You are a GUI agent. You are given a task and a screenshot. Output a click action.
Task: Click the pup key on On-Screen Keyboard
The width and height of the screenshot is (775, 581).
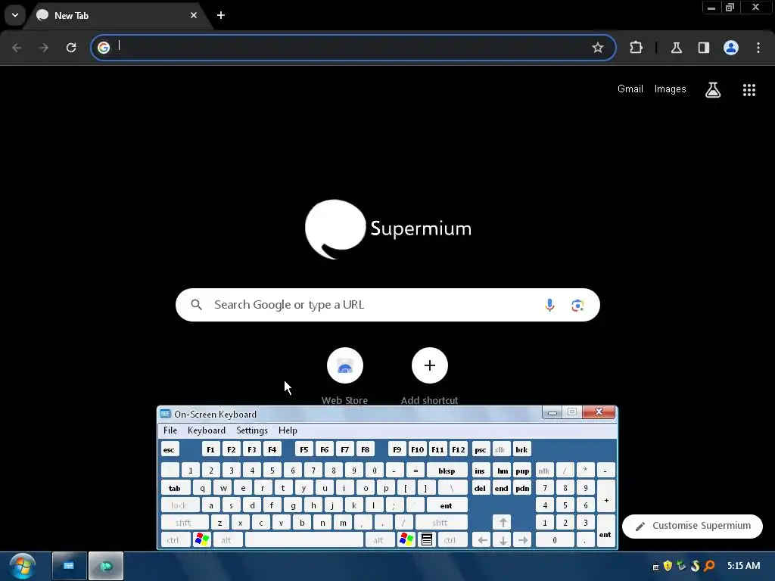pyautogui.click(x=522, y=471)
